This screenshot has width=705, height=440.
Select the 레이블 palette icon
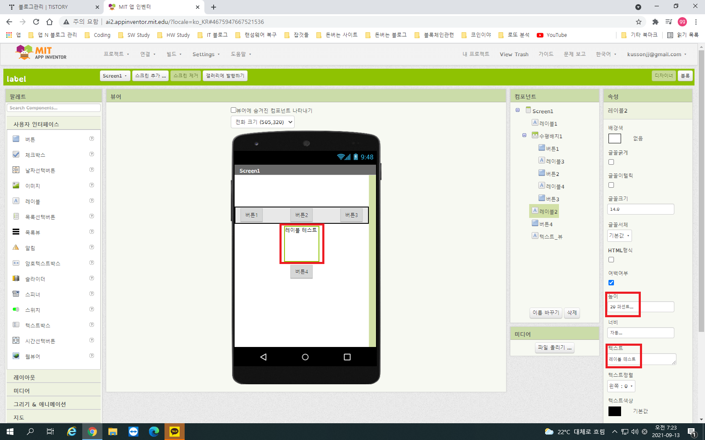(16, 201)
